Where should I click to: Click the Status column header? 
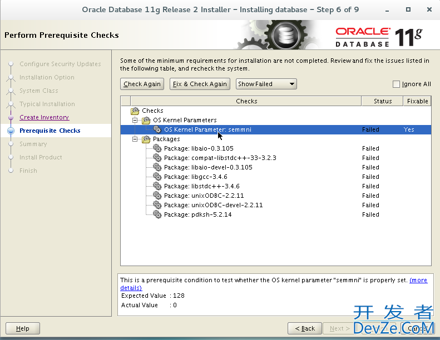click(383, 101)
